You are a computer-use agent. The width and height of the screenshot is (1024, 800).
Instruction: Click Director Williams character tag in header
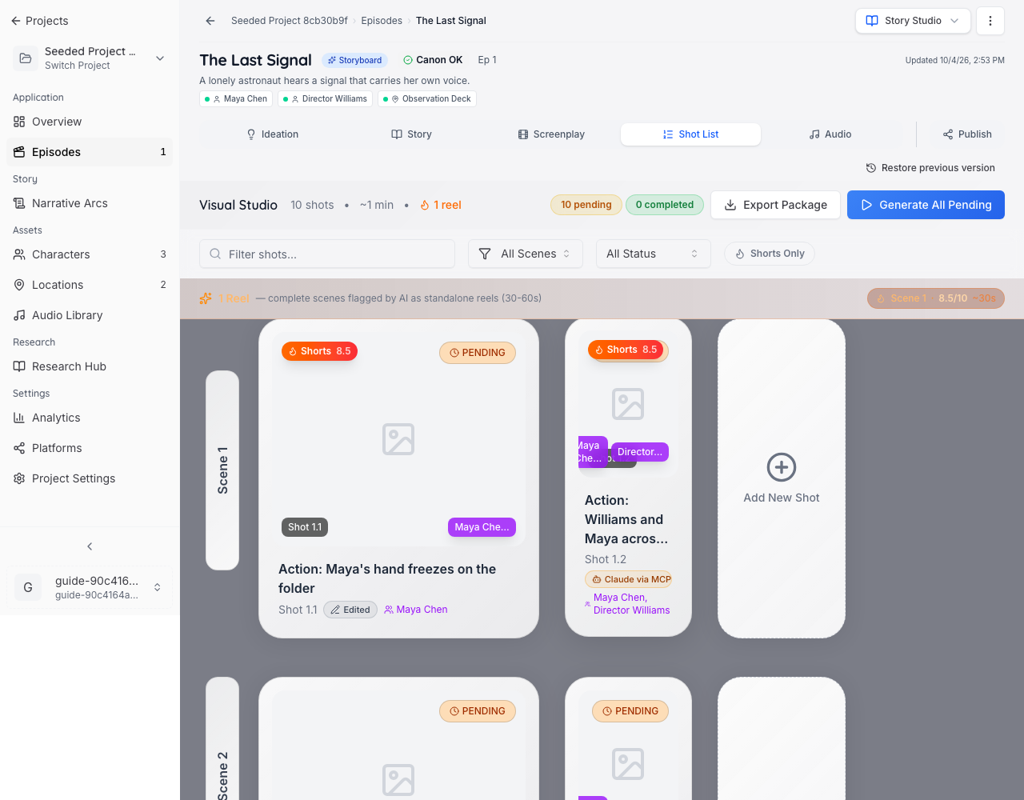(326, 99)
